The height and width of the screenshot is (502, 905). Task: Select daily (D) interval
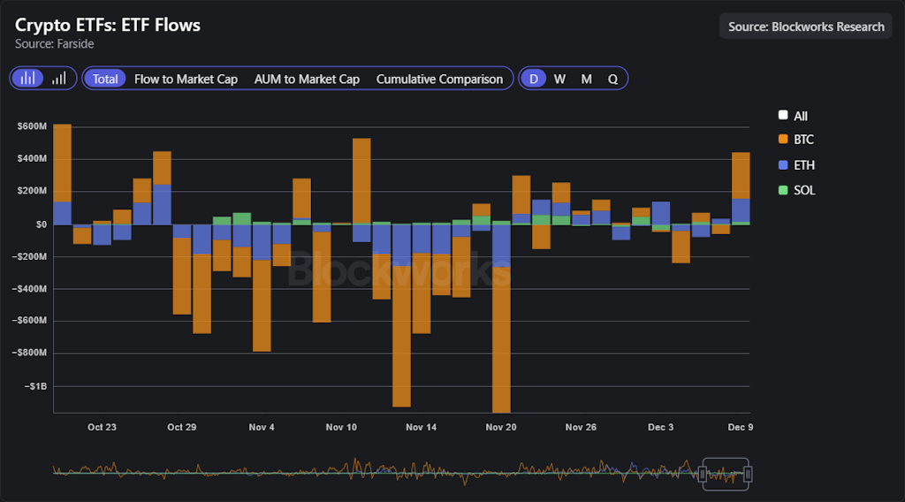click(x=533, y=79)
